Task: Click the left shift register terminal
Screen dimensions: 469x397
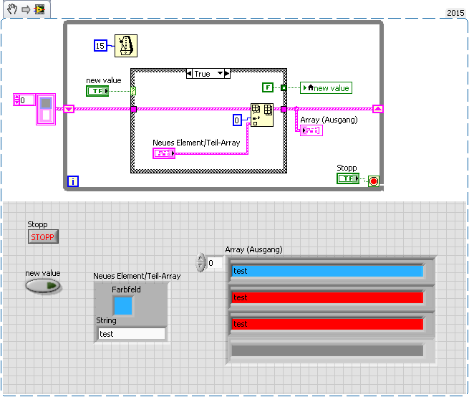Action: [69, 109]
